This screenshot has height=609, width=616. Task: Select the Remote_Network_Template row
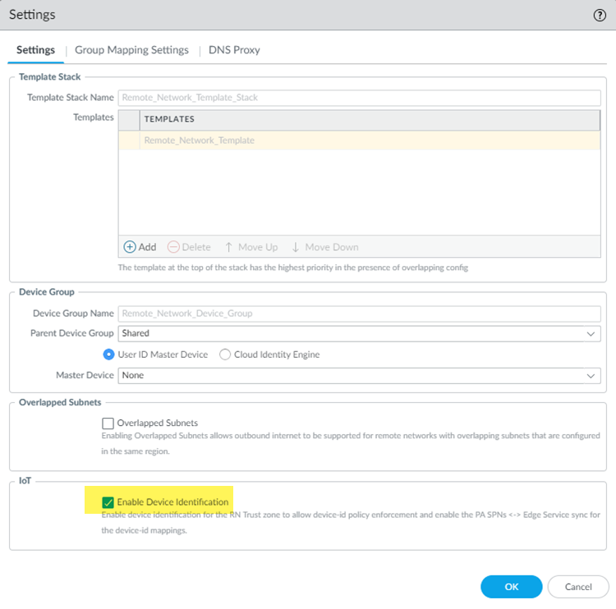click(x=359, y=140)
